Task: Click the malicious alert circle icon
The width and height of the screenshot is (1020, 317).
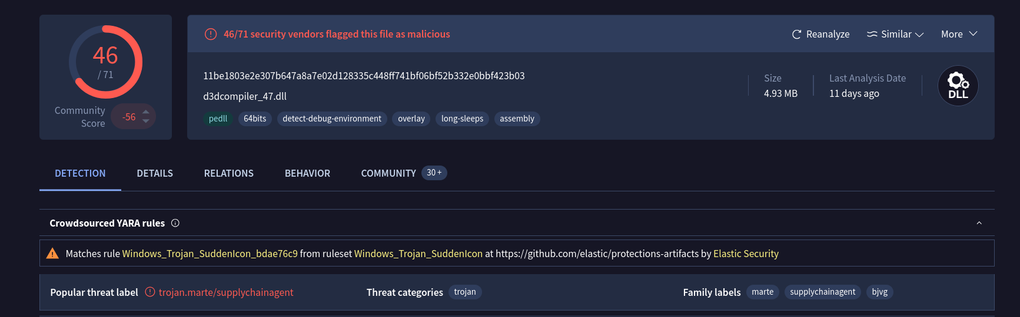Action: [x=210, y=34]
